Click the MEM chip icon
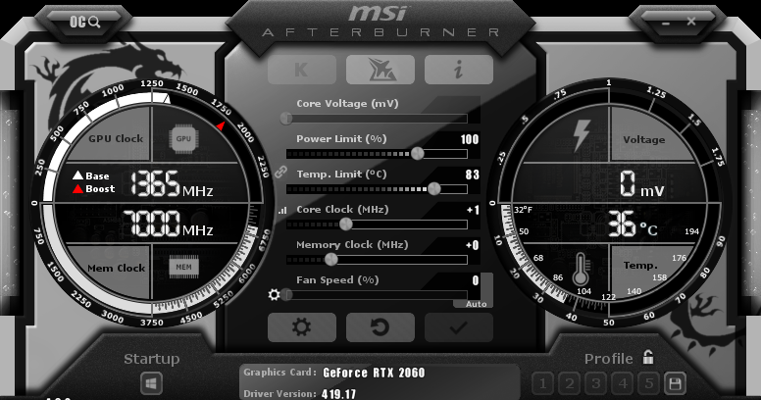This screenshot has width=761, height=400. [x=183, y=267]
